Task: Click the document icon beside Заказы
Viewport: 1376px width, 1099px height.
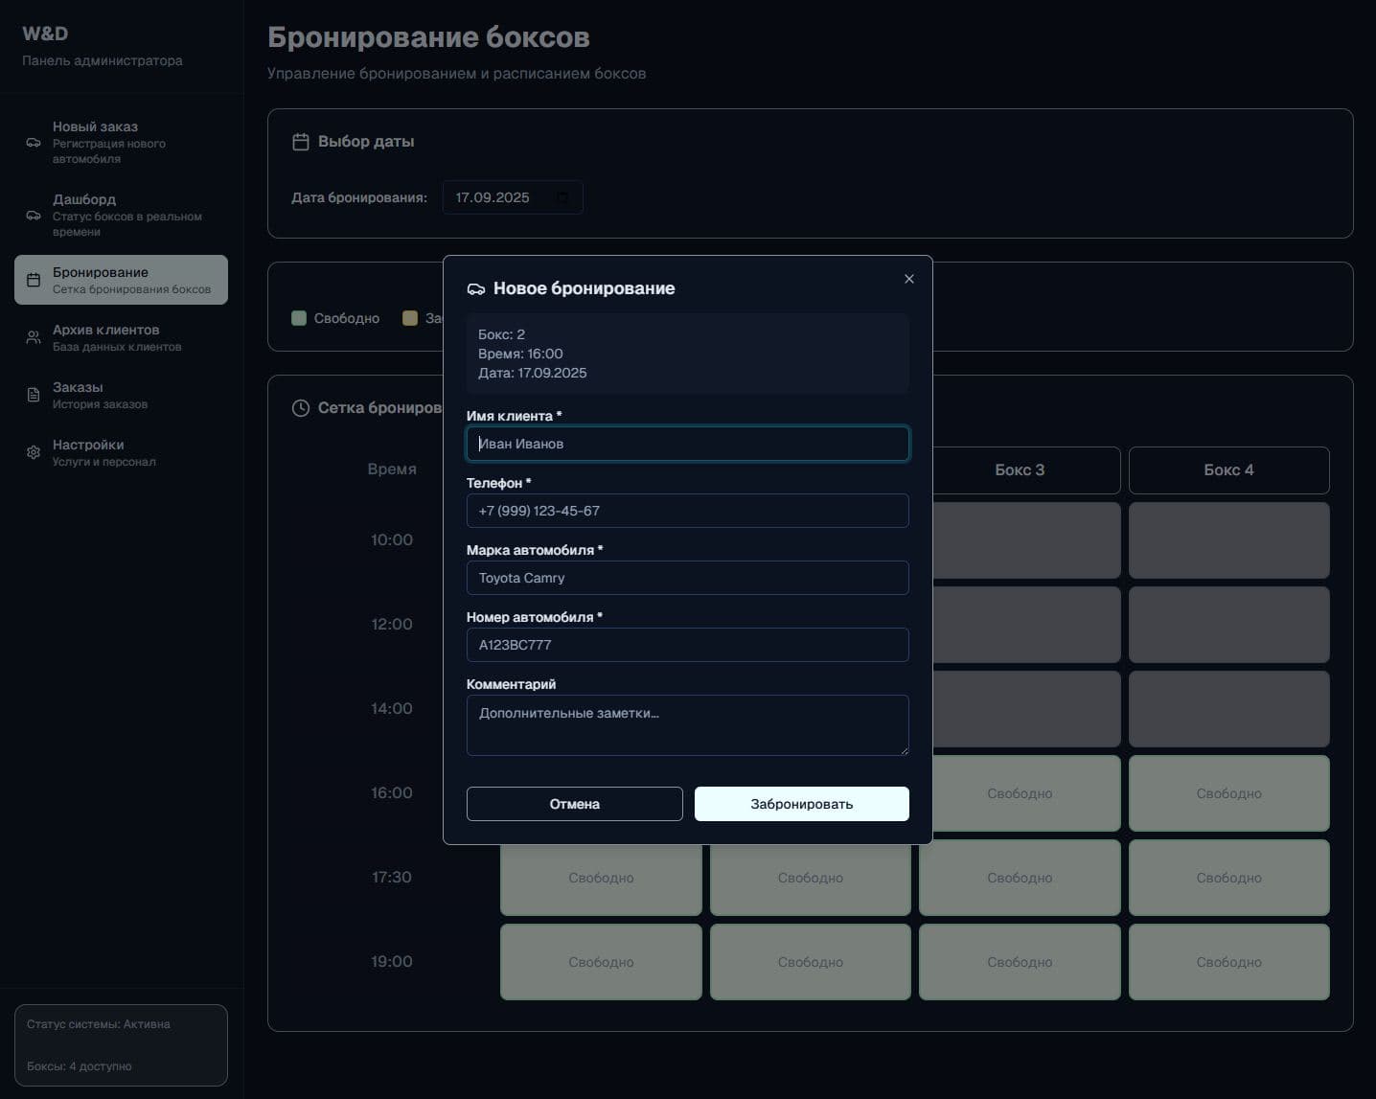Action: [34, 395]
